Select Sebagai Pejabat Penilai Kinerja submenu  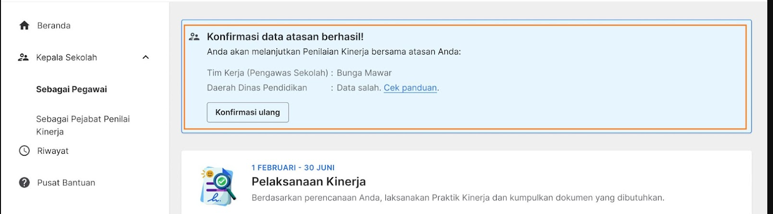[x=83, y=125]
